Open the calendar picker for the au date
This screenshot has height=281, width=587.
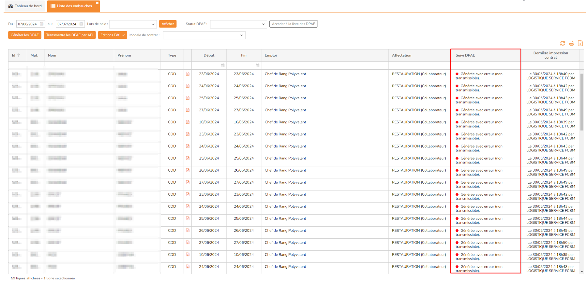click(x=81, y=24)
